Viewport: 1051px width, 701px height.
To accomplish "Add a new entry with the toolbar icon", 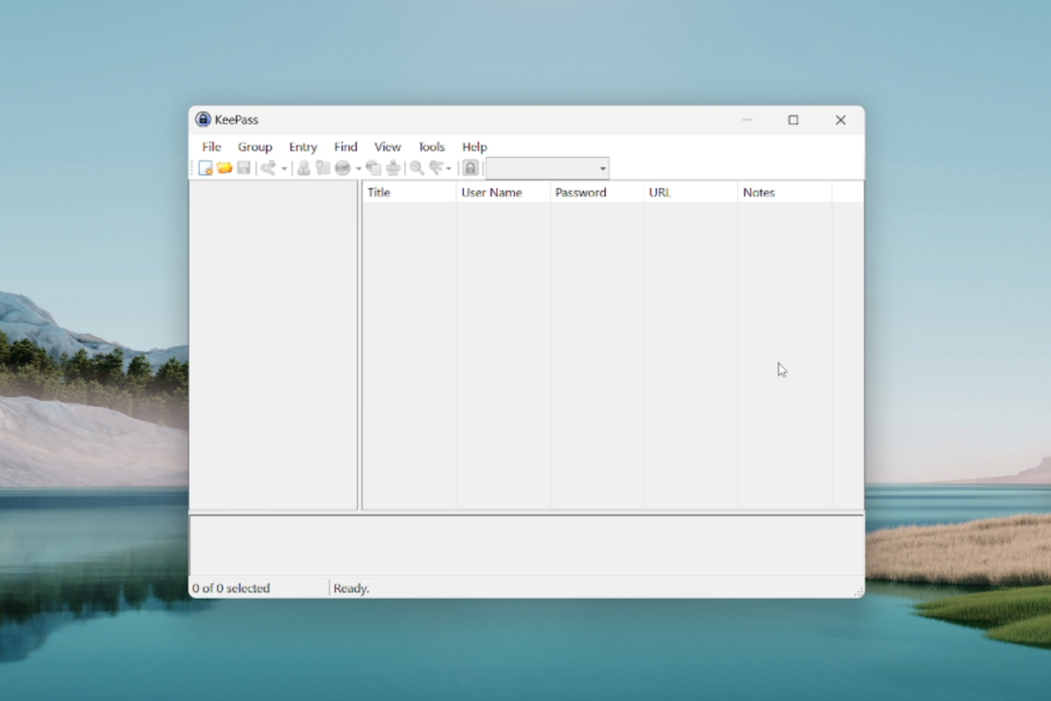I will [268, 167].
